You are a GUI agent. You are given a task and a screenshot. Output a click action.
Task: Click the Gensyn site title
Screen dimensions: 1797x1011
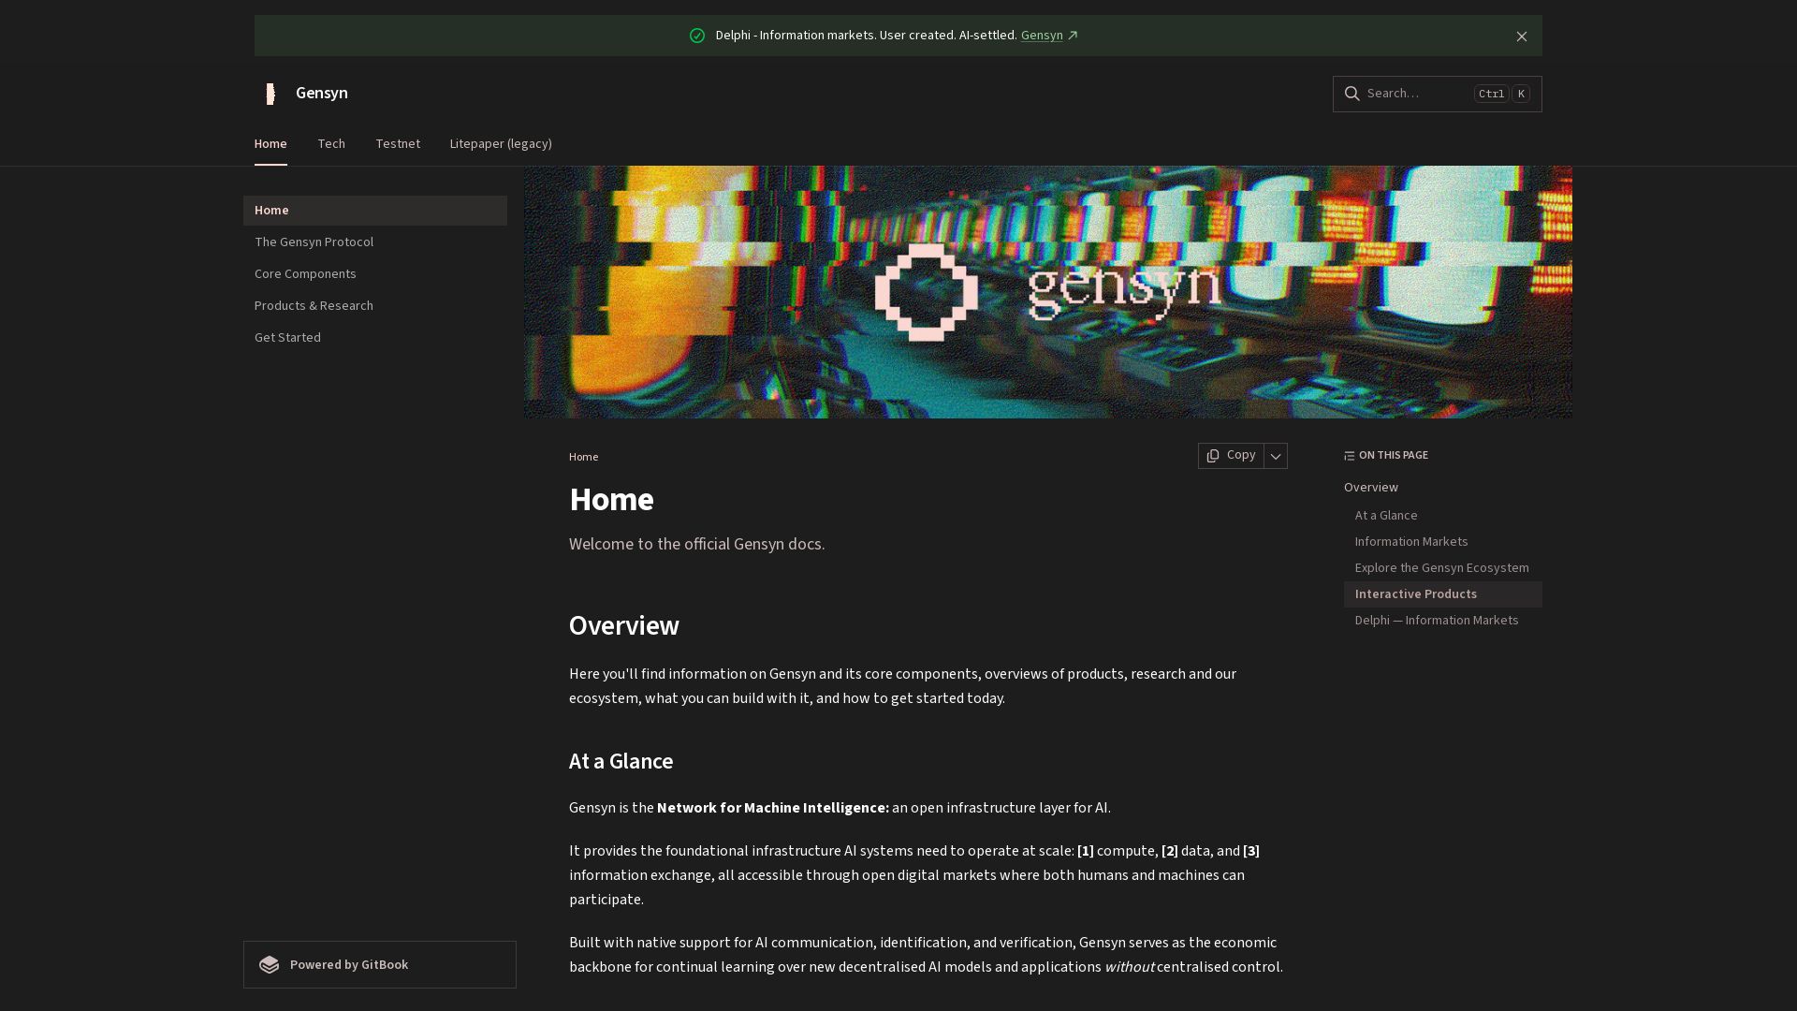coord(322,93)
